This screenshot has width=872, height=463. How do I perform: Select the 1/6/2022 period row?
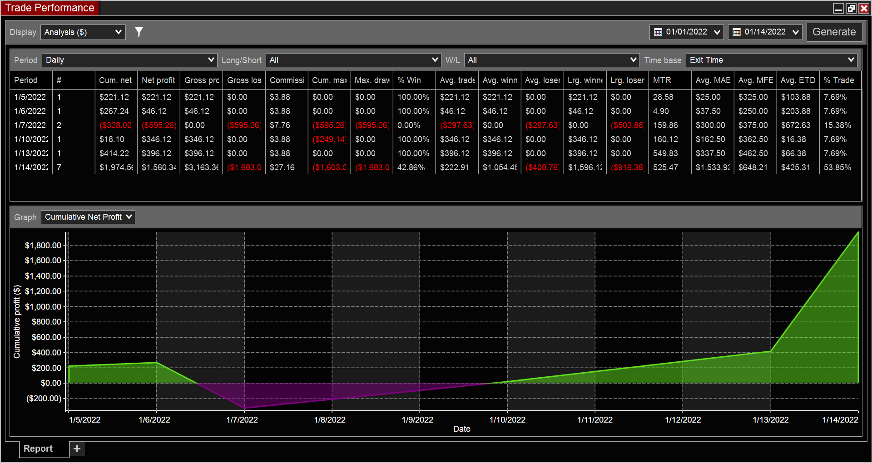(436, 111)
